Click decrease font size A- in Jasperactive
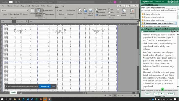Image resolution: width=179 pixels, height=101 pixels. pyautogui.click(x=175, y=31)
